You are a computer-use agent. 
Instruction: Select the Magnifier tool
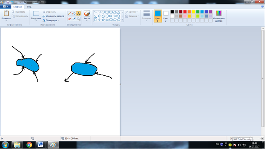[x=78, y=19]
